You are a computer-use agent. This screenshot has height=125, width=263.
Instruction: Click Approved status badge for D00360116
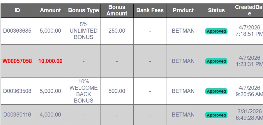pyautogui.click(x=216, y=115)
